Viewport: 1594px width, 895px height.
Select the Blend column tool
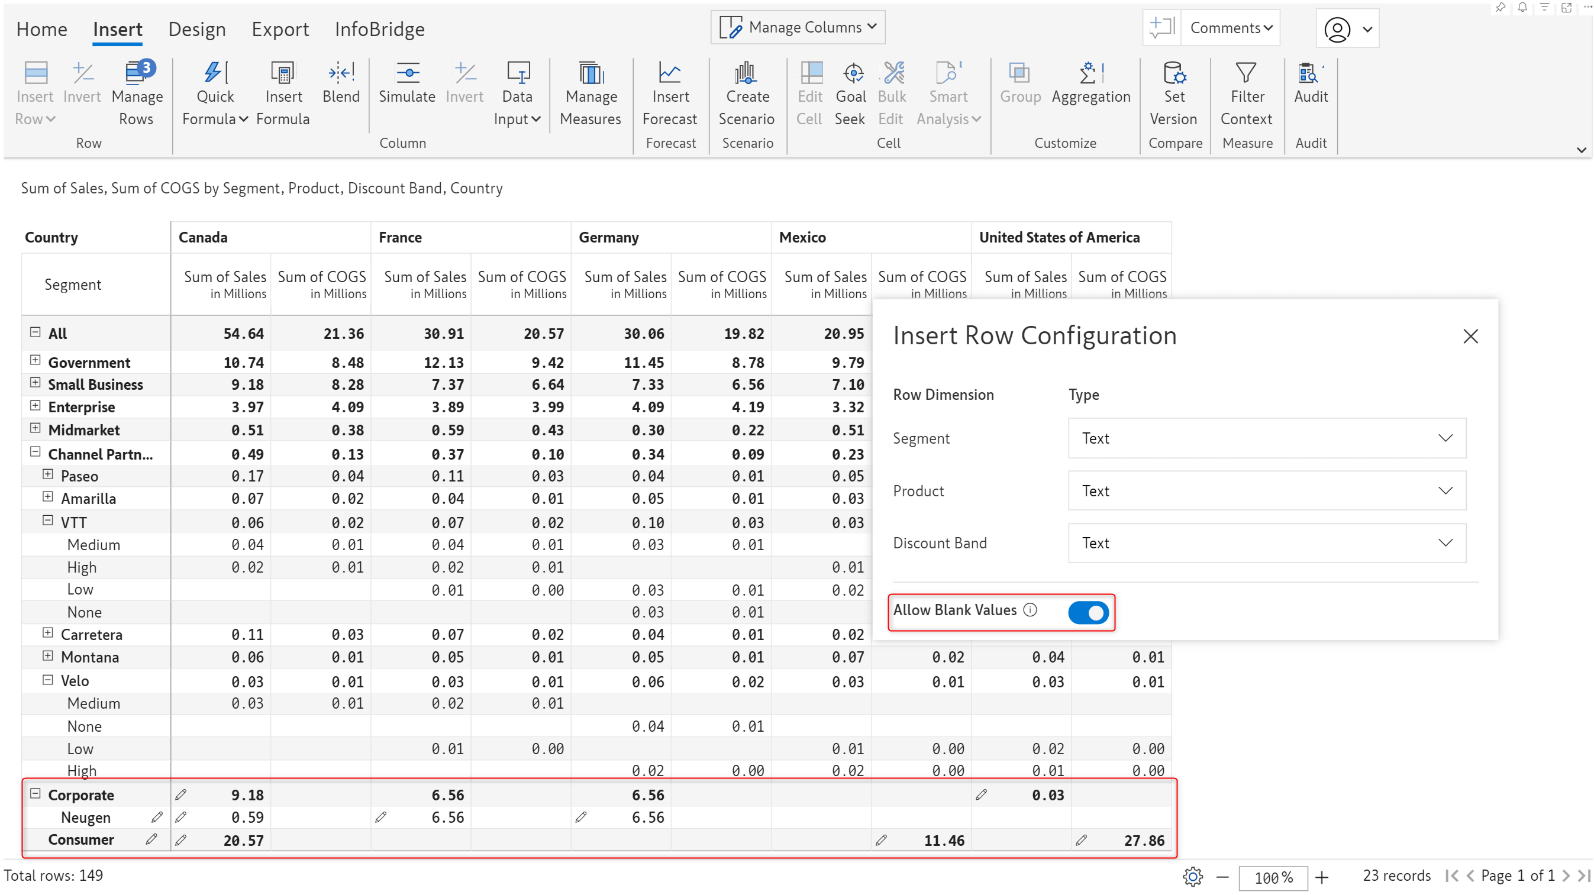(341, 83)
